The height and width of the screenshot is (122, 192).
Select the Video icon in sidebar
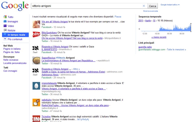pos(5,26)
